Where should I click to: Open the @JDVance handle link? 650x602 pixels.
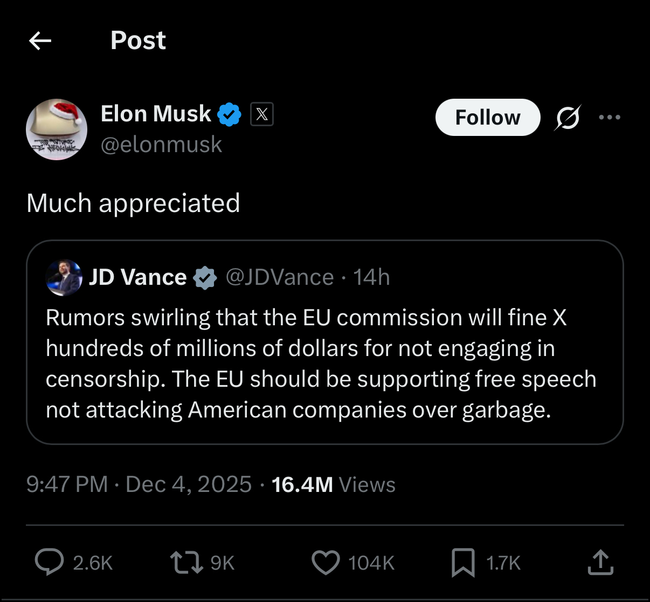[280, 277]
